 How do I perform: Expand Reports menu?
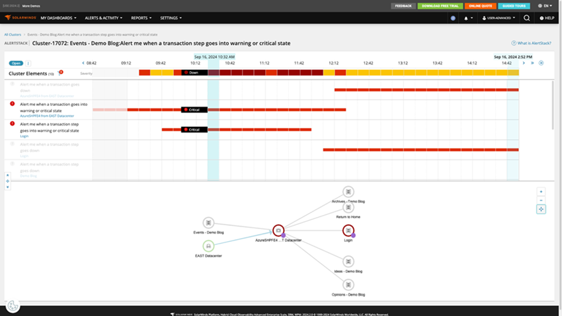point(141,18)
